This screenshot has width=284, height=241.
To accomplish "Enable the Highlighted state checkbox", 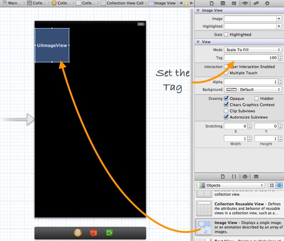I will (x=226, y=35).
